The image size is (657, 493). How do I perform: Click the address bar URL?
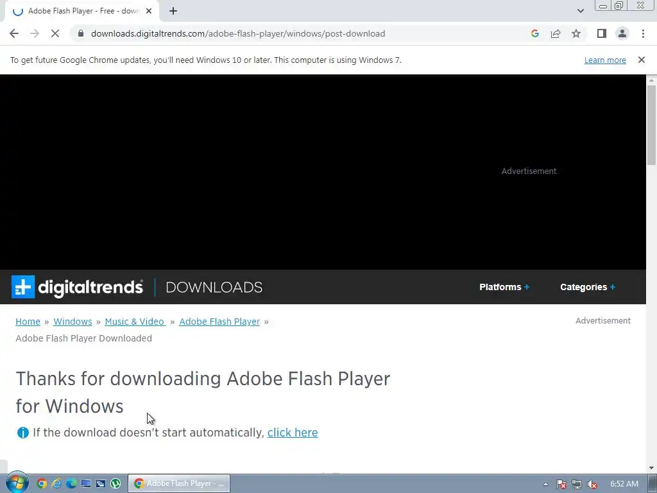(238, 33)
